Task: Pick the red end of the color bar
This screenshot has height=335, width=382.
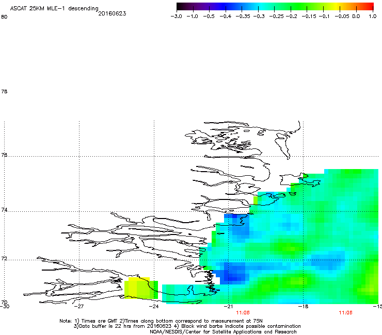Action: (369, 6)
